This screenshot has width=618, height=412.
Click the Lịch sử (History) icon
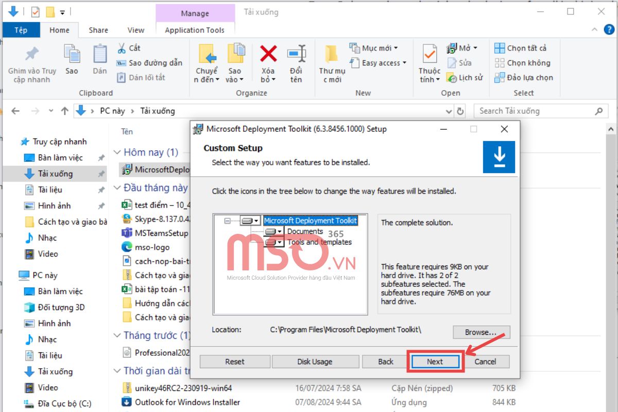pyautogui.click(x=452, y=78)
